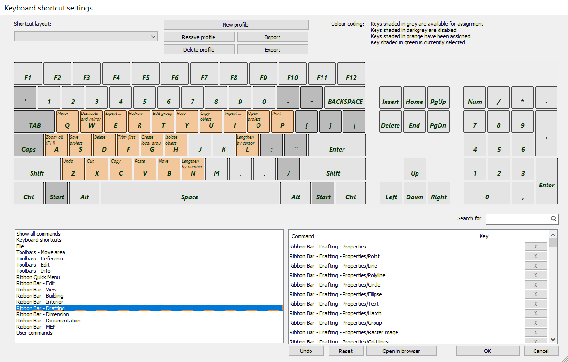Select the Y key assigned to Redo
The height and width of the screenshot is (362, 568).
pos(187,121)
